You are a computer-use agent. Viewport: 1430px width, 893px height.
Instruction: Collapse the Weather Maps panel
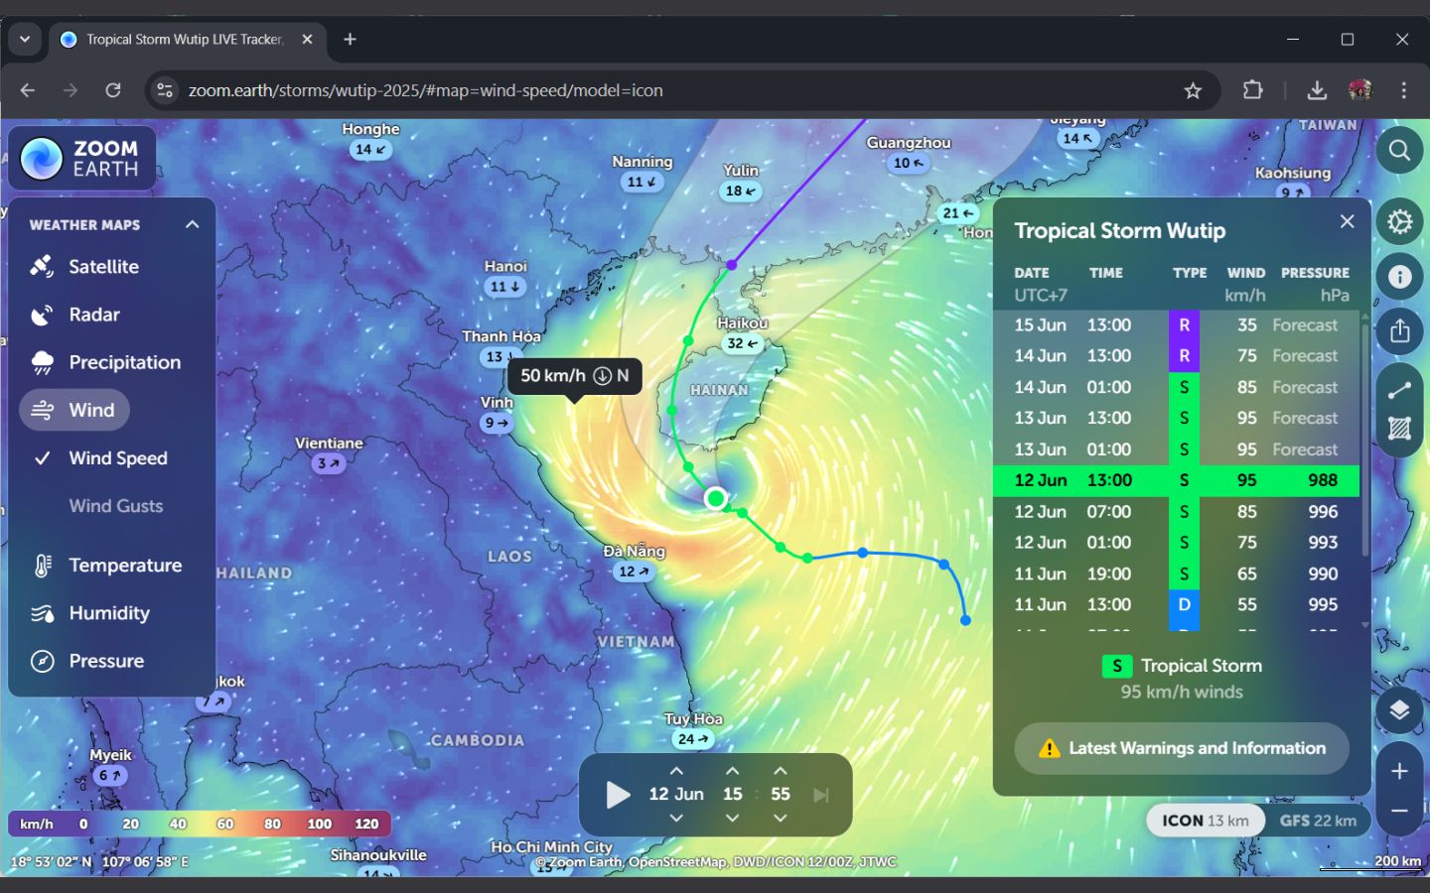(192, 225)
